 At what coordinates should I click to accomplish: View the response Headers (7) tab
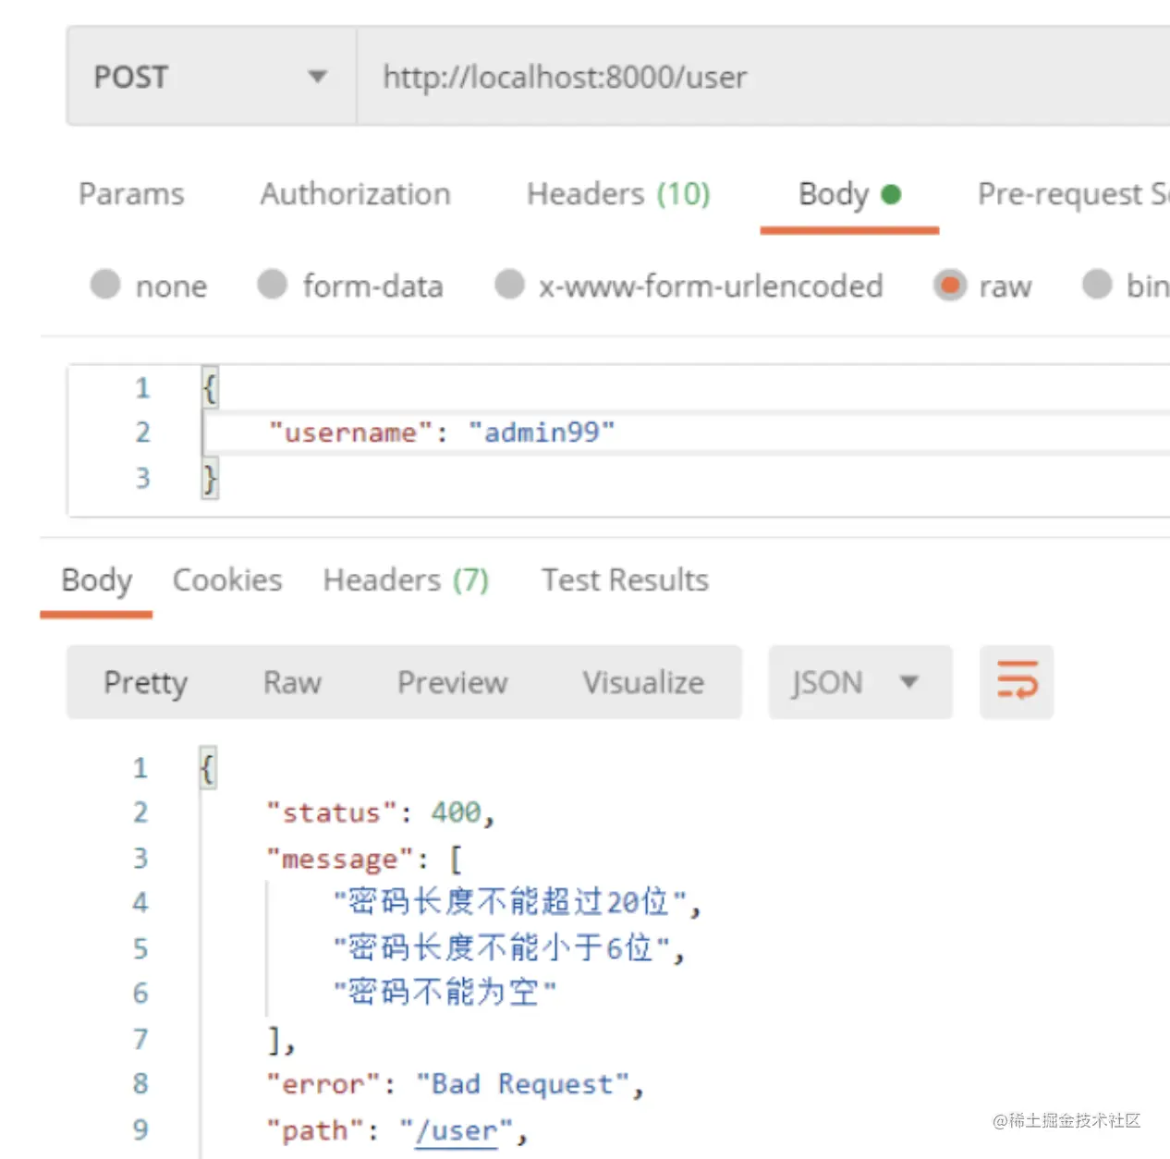406,580
